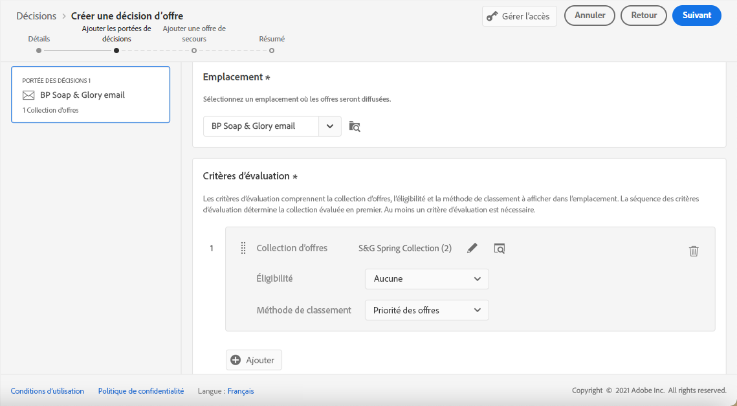
Task: Edit the S&G Spring Collection with pencil icon
Action: tap(472, 248)
